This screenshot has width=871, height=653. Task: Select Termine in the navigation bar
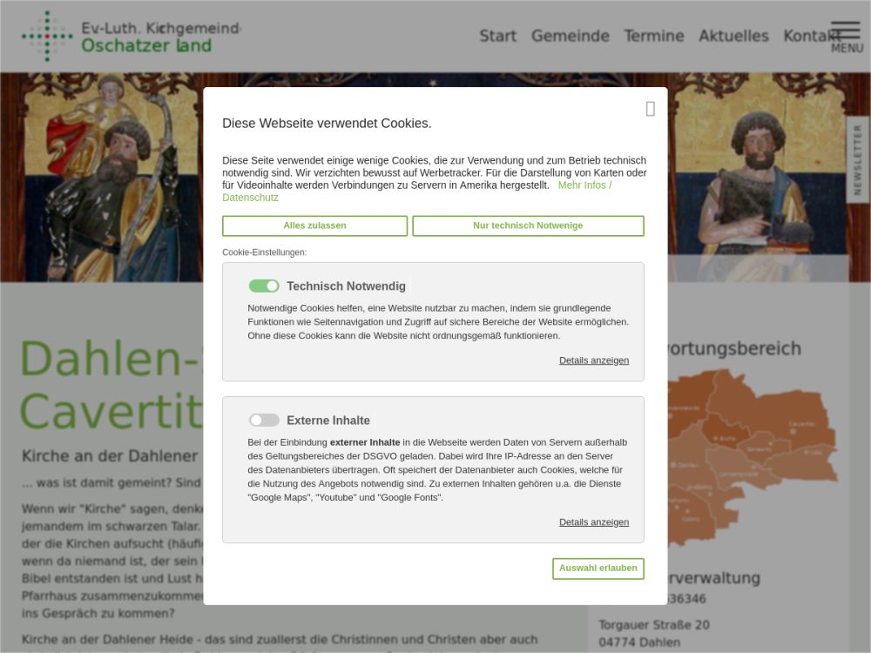click(653, 36)
